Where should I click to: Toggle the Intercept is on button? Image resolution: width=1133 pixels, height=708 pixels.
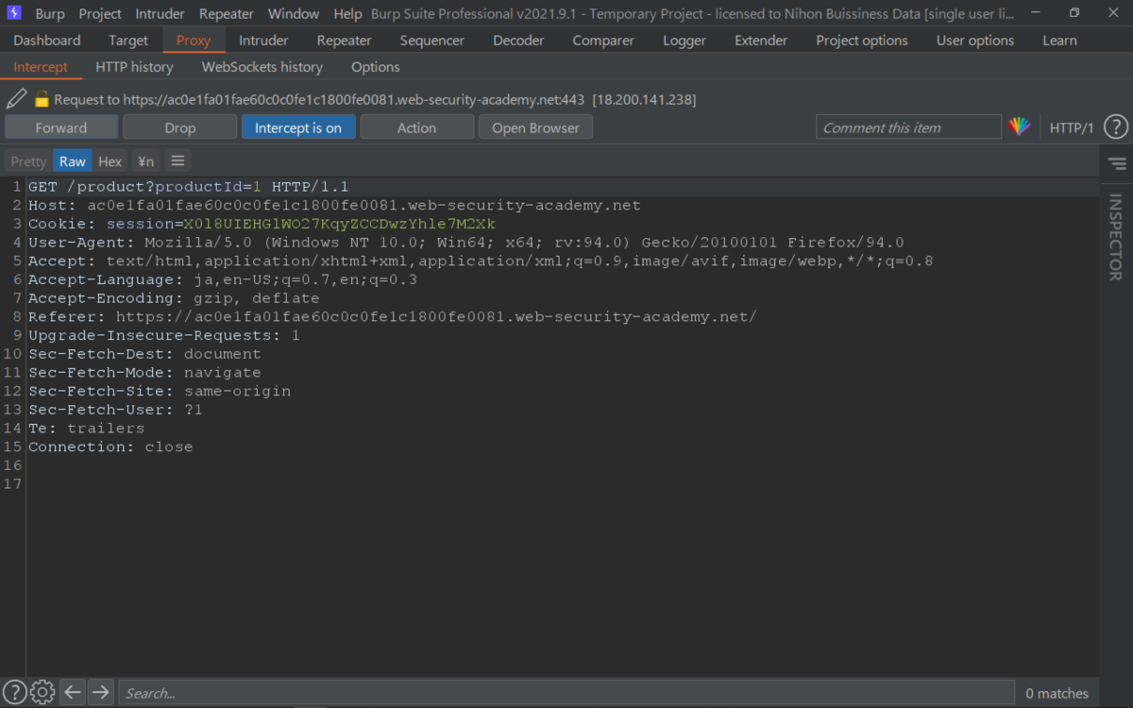(298, 127)
